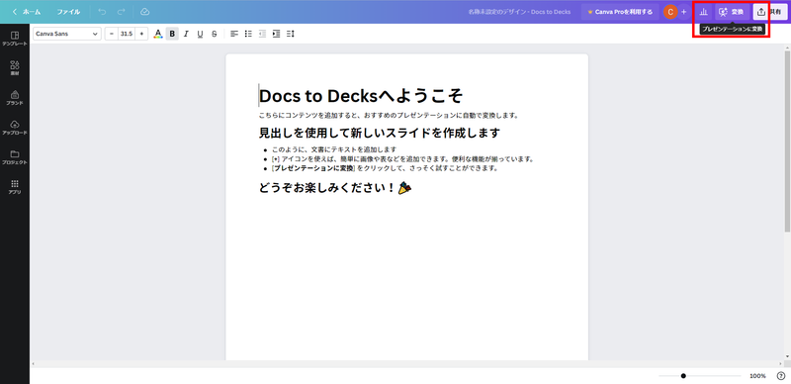Click the line こちらにコンテンツを追加すると
791x384 pixels.
tap(389, 115)
